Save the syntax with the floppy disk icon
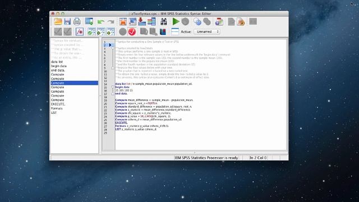Viewport: 359px width, 202px height. point(67,21)
